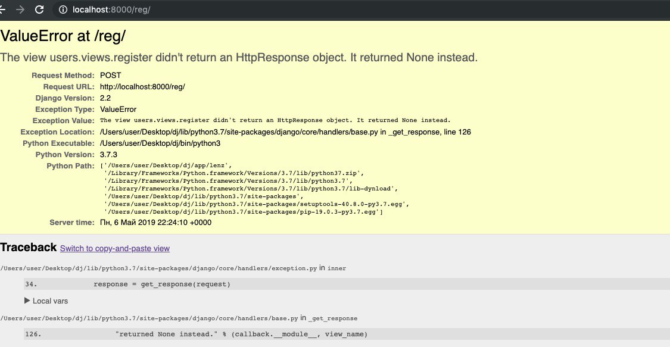The width and height of the screenshot is (670, 347).
Task: Click Python Path entry pip-19.0.3-py3.7.egg
Action: [244, 212]
